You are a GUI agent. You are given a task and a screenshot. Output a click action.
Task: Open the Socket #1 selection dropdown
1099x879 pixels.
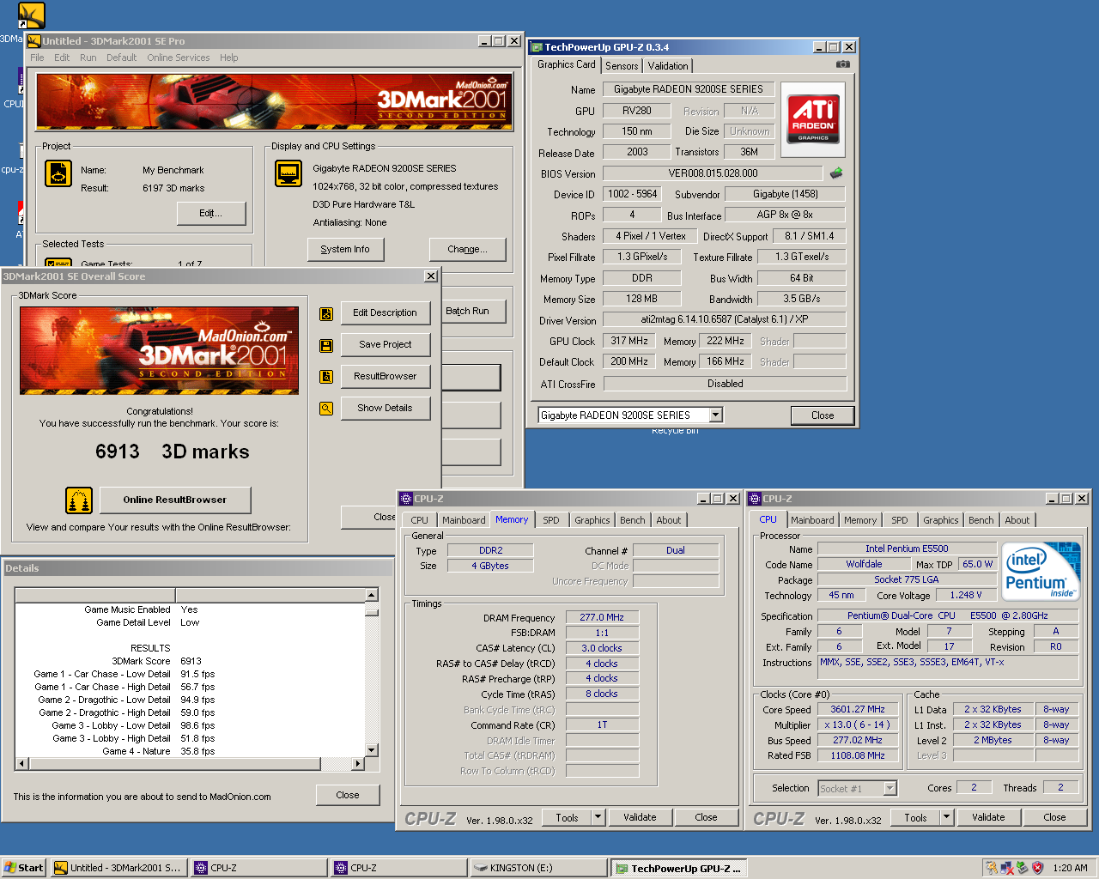click(x=890, y=788)
